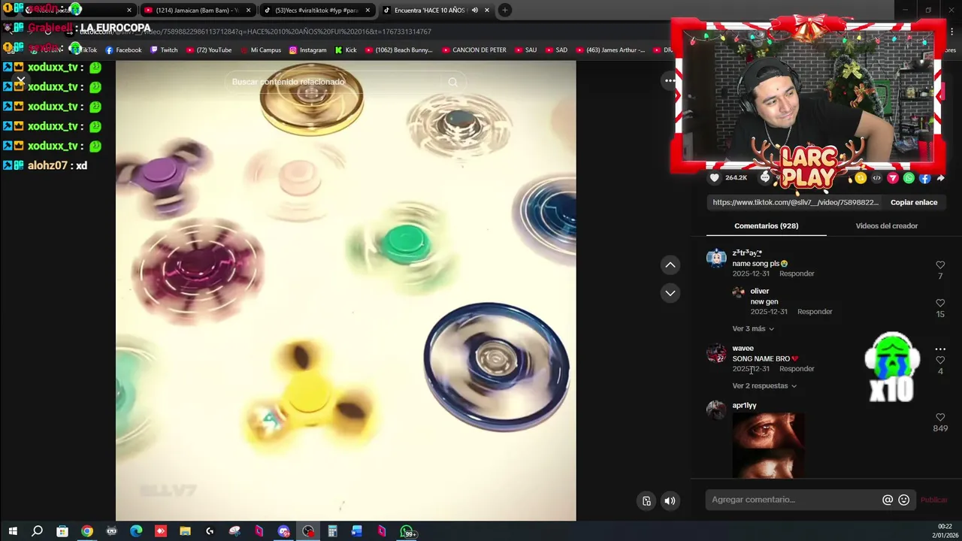The image size is (962, 541).
Task: Open the 'Mi Campus' bookmark
Action: [260, 50]
